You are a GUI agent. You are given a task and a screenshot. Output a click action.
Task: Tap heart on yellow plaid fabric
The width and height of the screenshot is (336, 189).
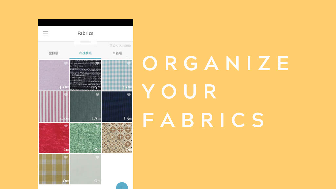[66, 157]
